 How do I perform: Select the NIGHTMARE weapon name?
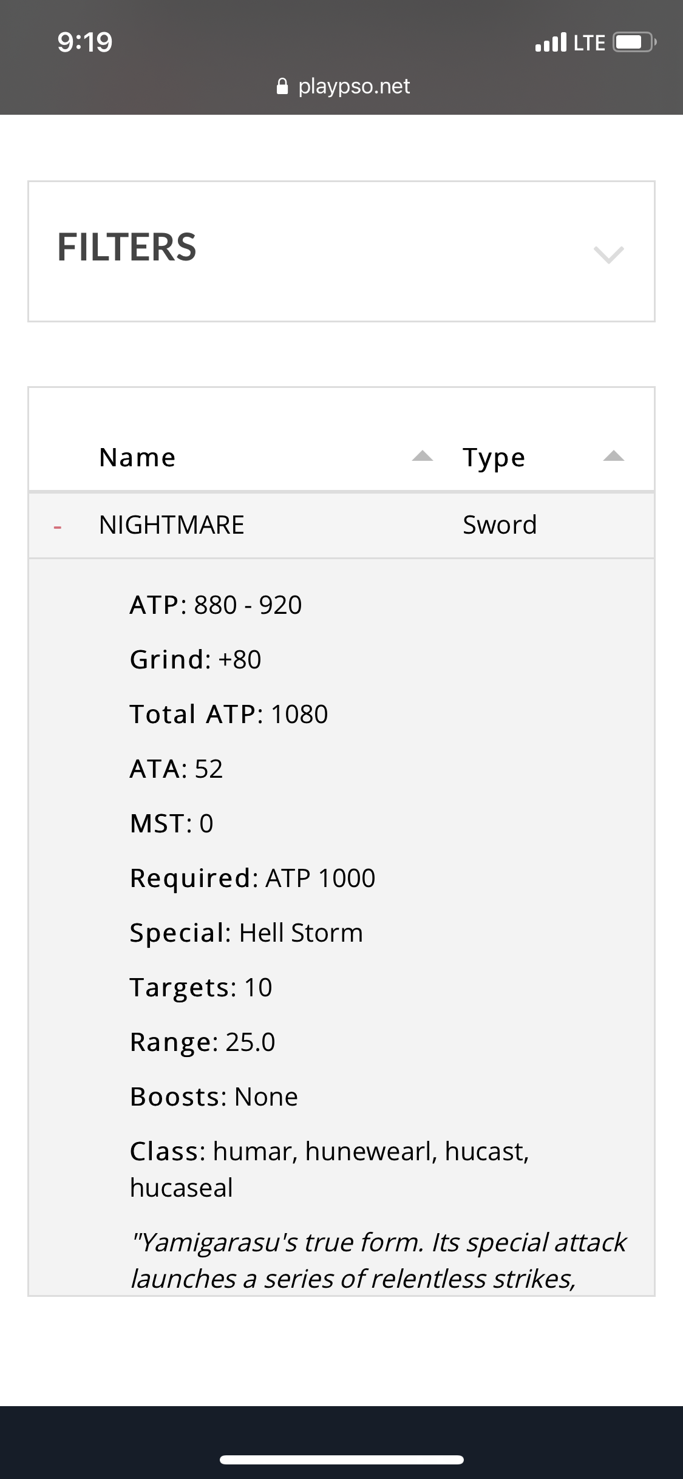coord(172,525)
